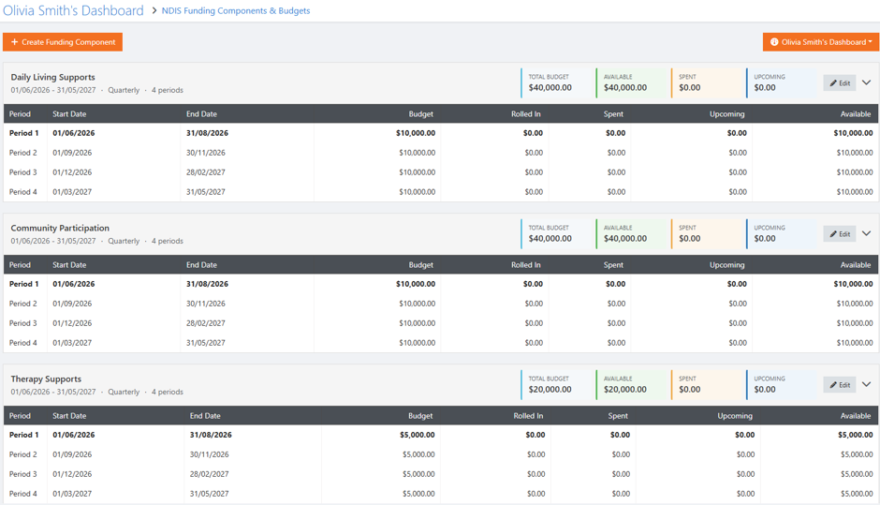Edit the Community Participation component
This screenshot has height=505, width=880.
[840, 234]
